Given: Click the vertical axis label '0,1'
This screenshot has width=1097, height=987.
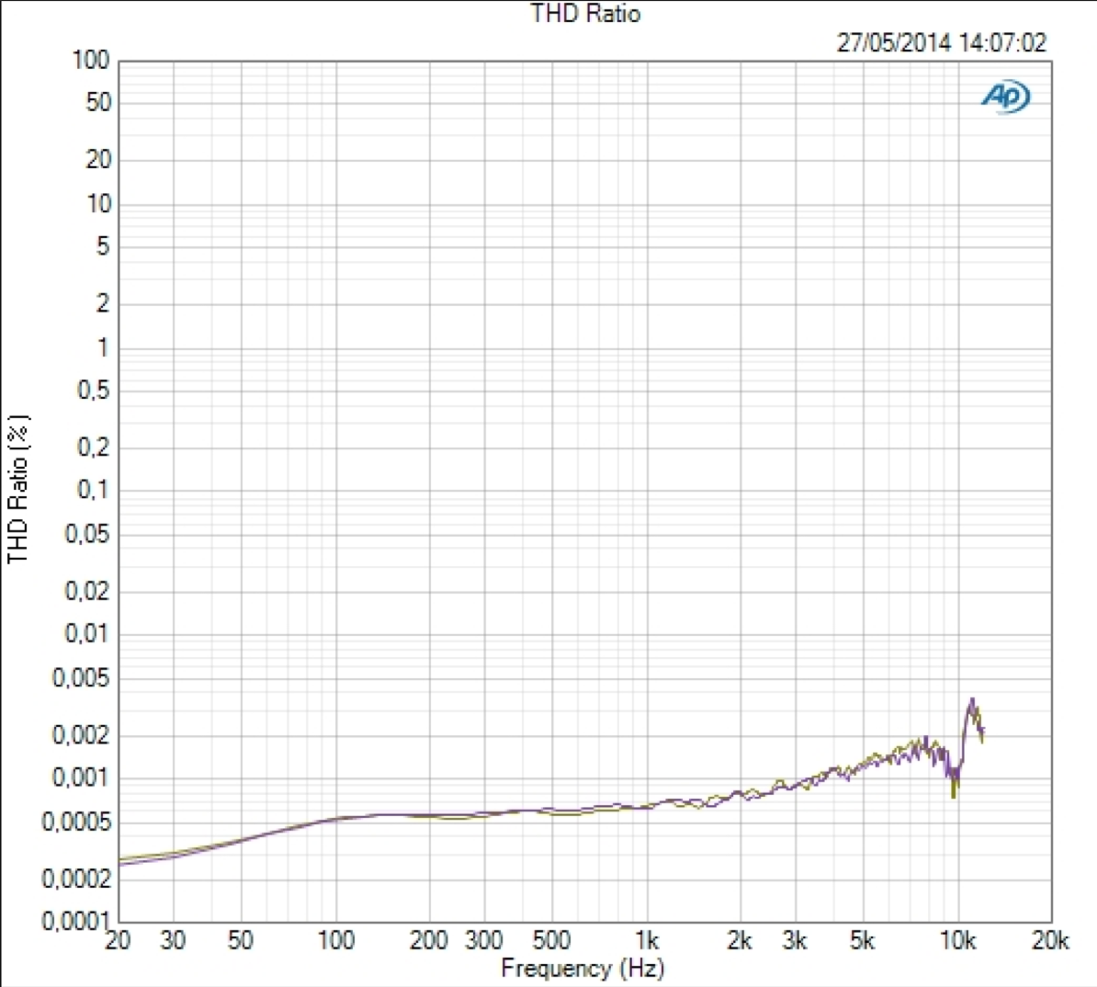Looking at the screenshot, I should [94, 490].
